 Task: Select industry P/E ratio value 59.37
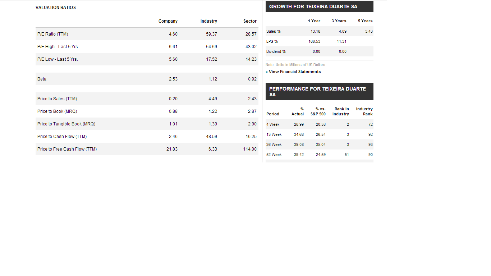click(211, 34)
